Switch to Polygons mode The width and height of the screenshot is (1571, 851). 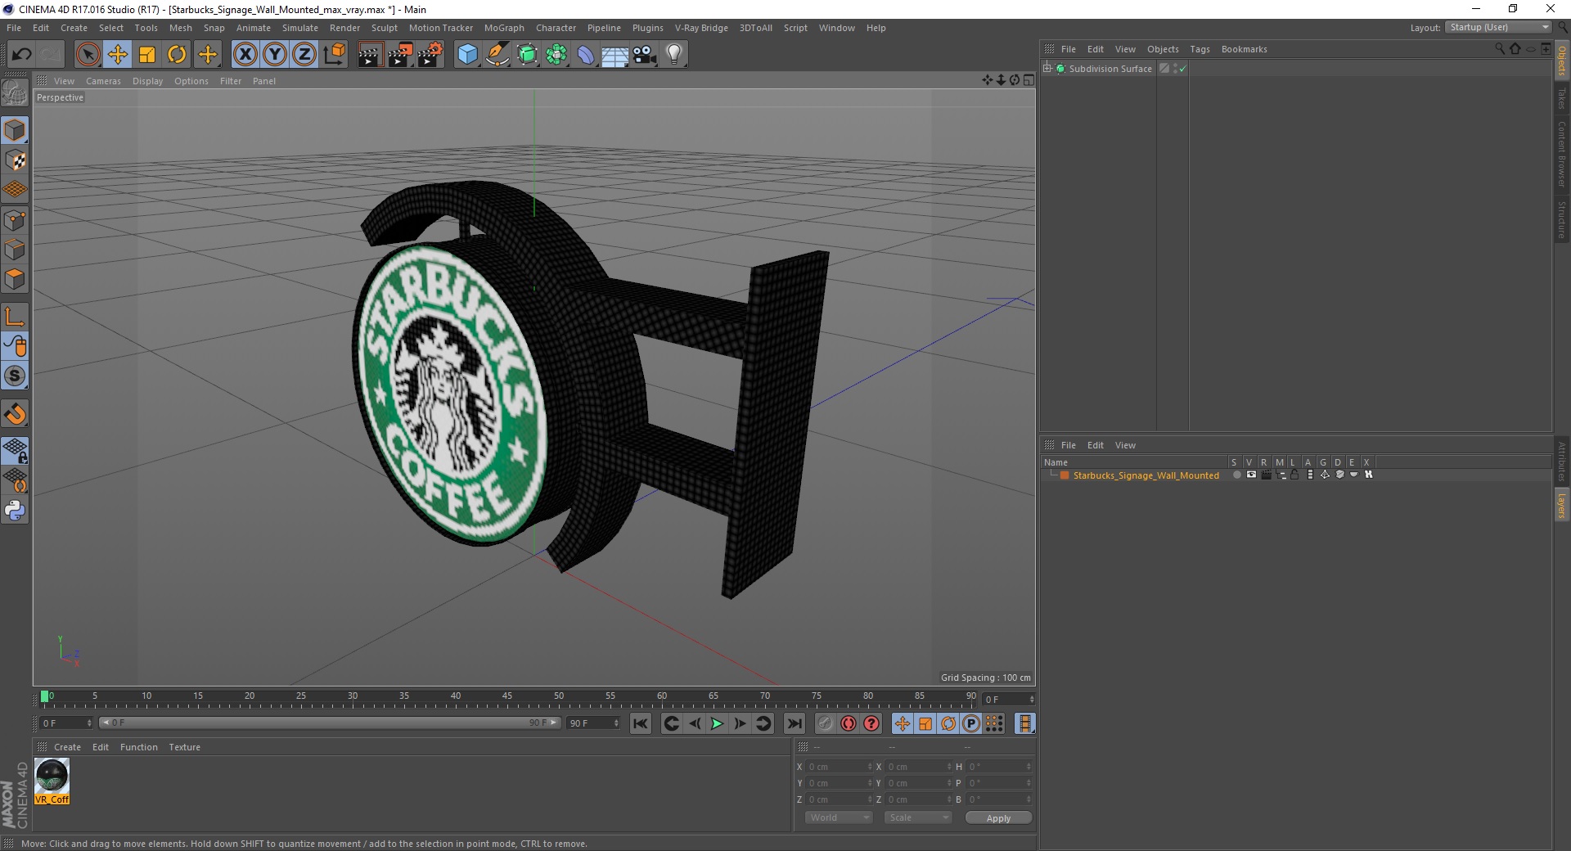pyautogui.click(x=15, y=279)
